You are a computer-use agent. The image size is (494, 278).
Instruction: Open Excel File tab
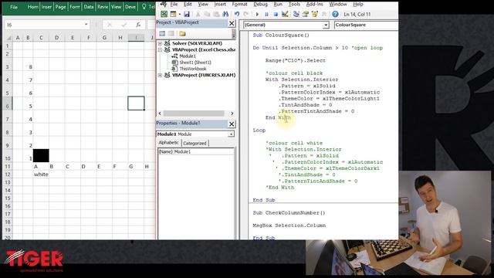pyautogui.click(x=14, y=7)
